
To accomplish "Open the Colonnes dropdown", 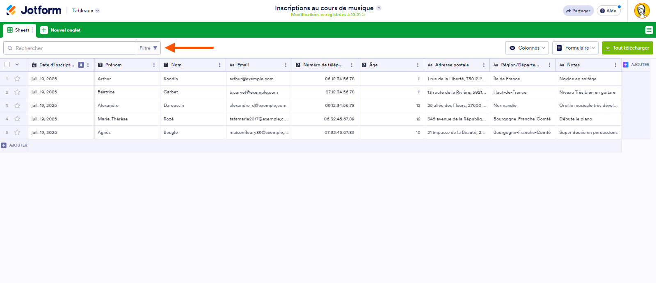I will pyautogui.click(x=527, y=48).
